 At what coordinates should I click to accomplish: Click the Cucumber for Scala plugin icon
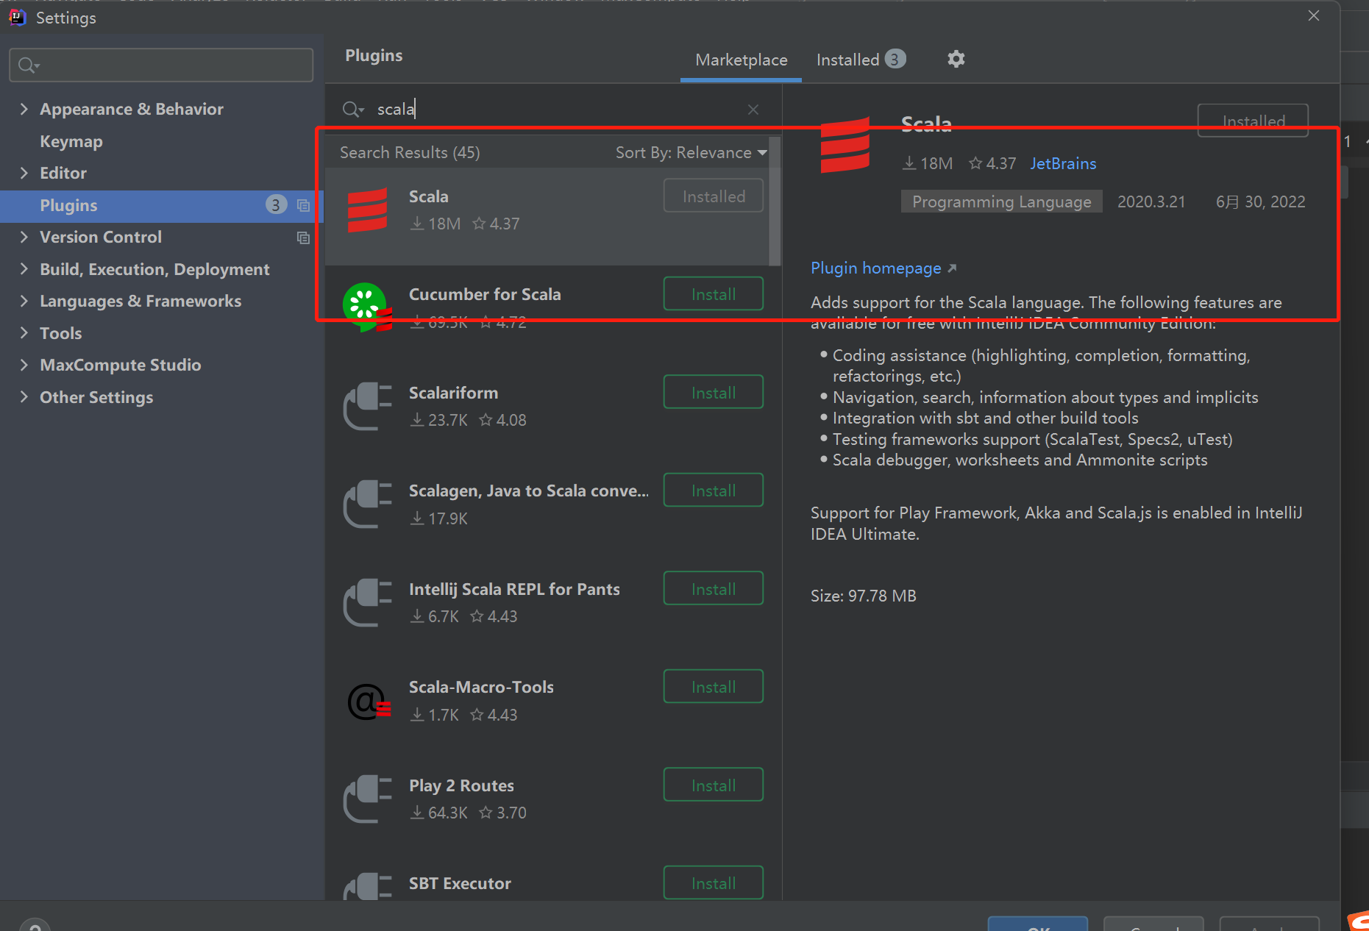coord(367,307)
